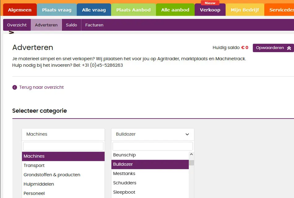Go to the Facturen submenu

point(94,25)
